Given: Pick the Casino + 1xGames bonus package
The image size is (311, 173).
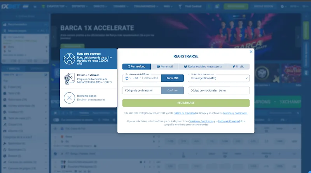Looking at the screenshot, I should tap(89, 79).
